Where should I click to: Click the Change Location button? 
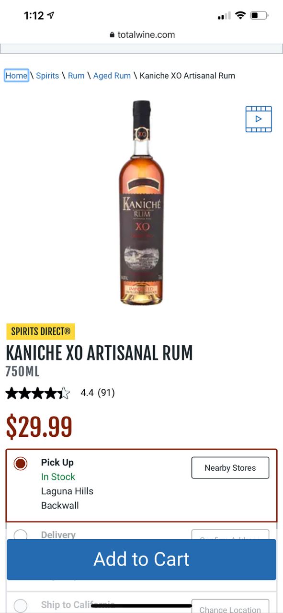tap(230, 606)
